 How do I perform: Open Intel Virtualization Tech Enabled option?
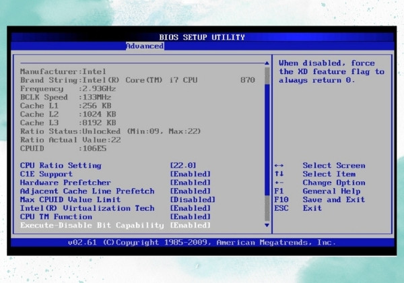pos(190,208)
